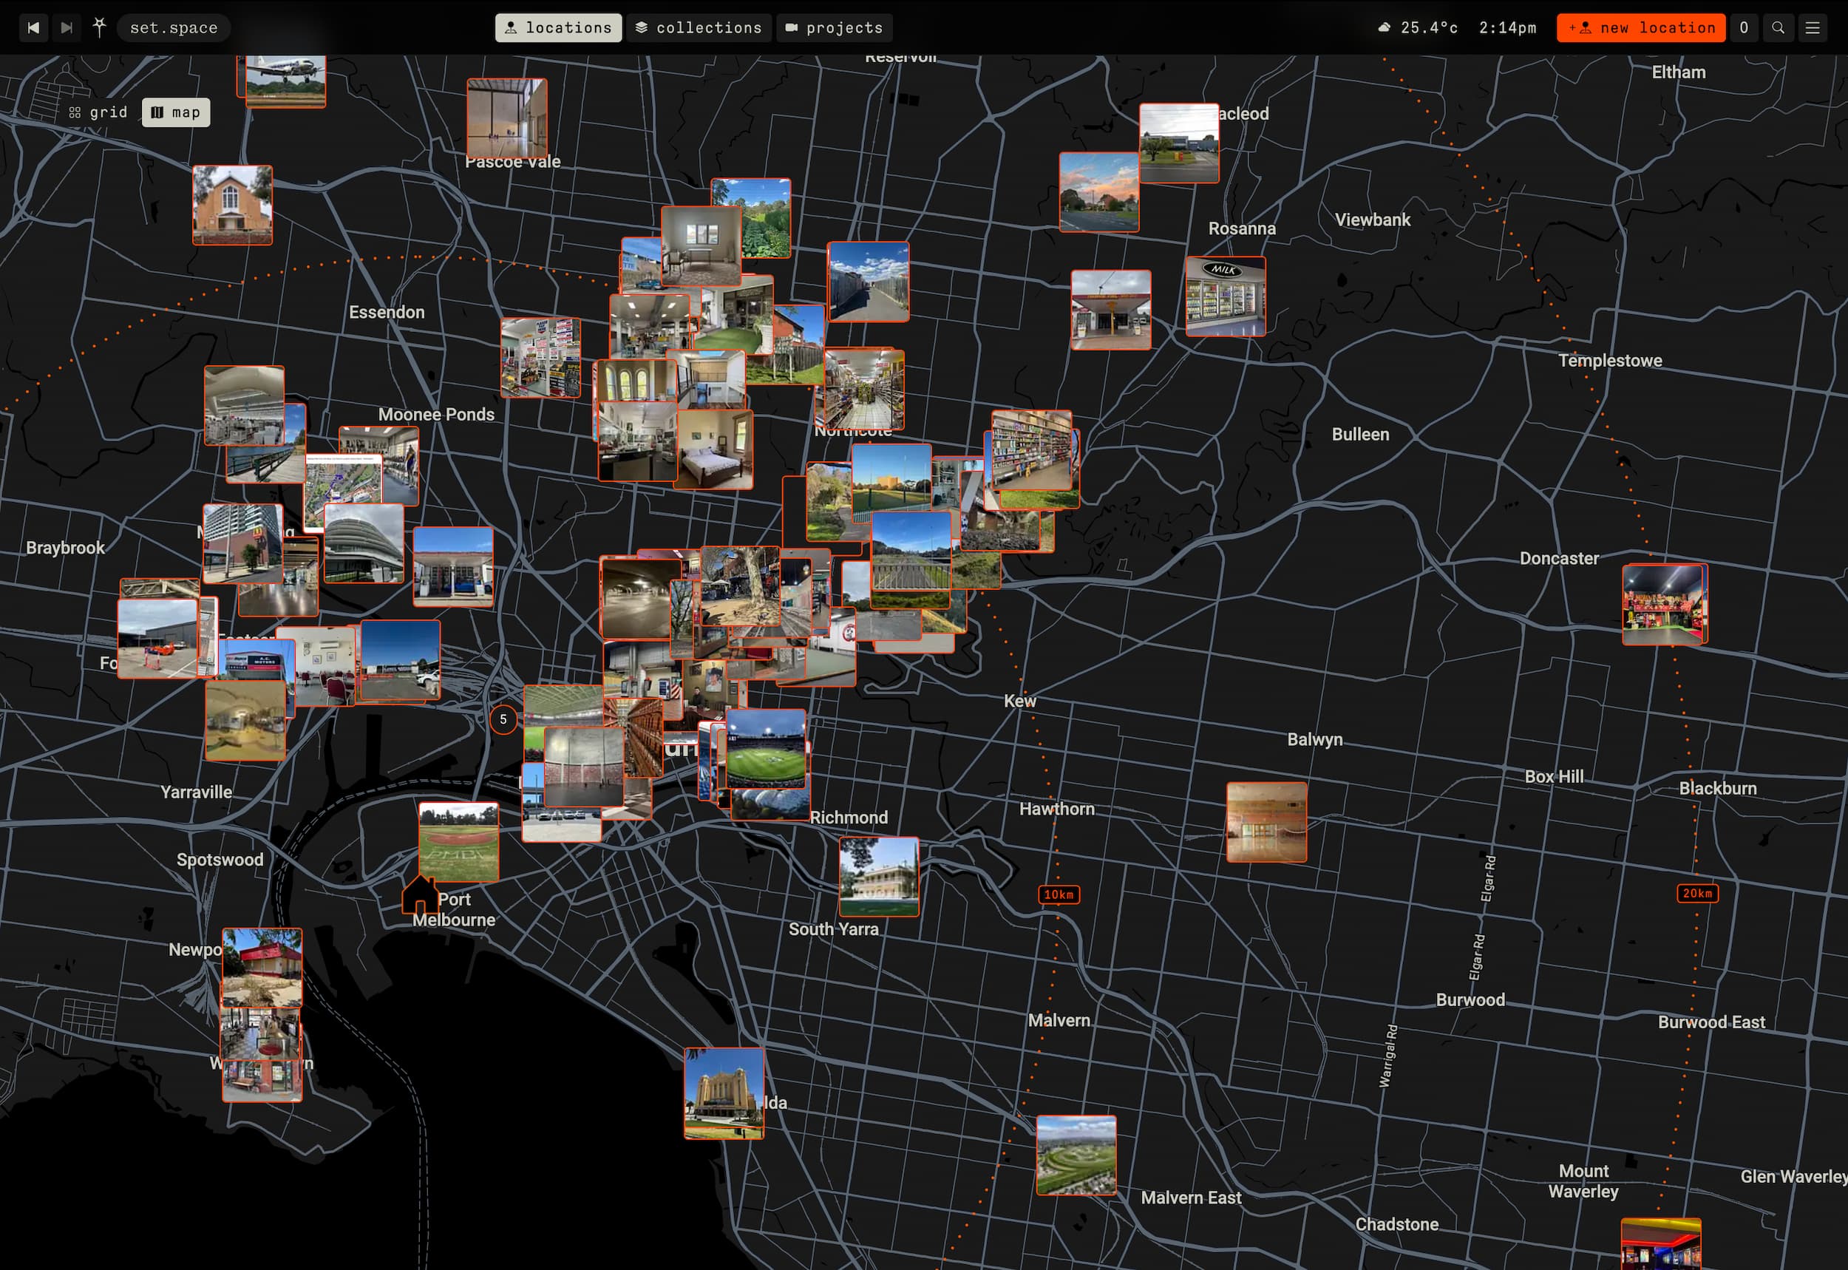This screenshot has height=1270, width=1848.
Task: Click the set.space star logo icon
Action: 100,28
